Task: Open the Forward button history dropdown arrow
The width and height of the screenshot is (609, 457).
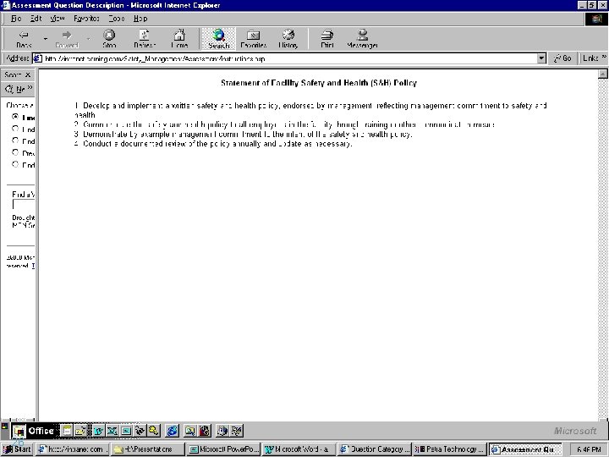Action: (x=89, y=39)
